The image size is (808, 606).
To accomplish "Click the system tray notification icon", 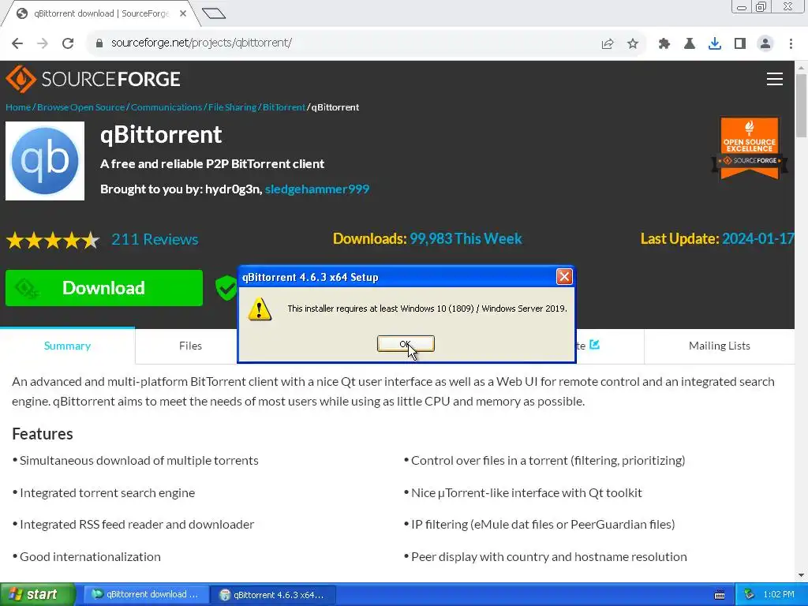I will pos(750,594).
